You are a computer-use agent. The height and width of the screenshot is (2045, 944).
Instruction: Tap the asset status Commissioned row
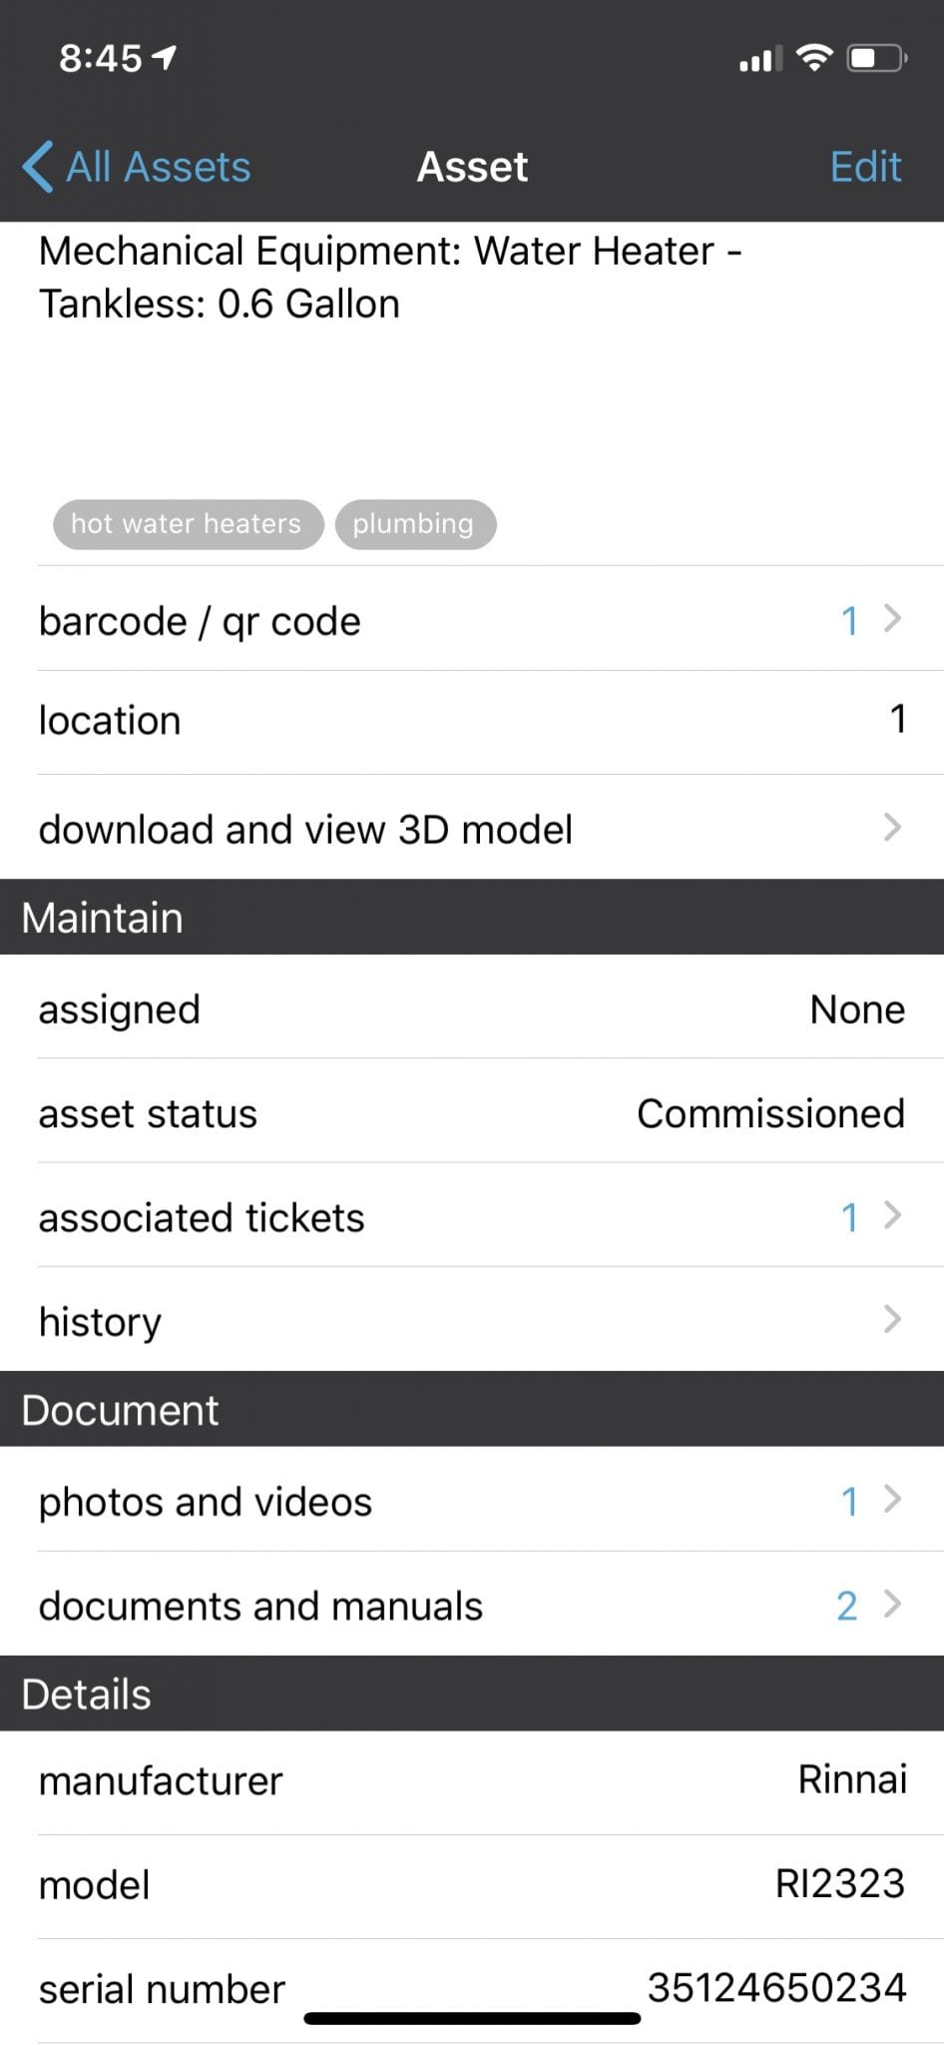tap(472, 1113)
